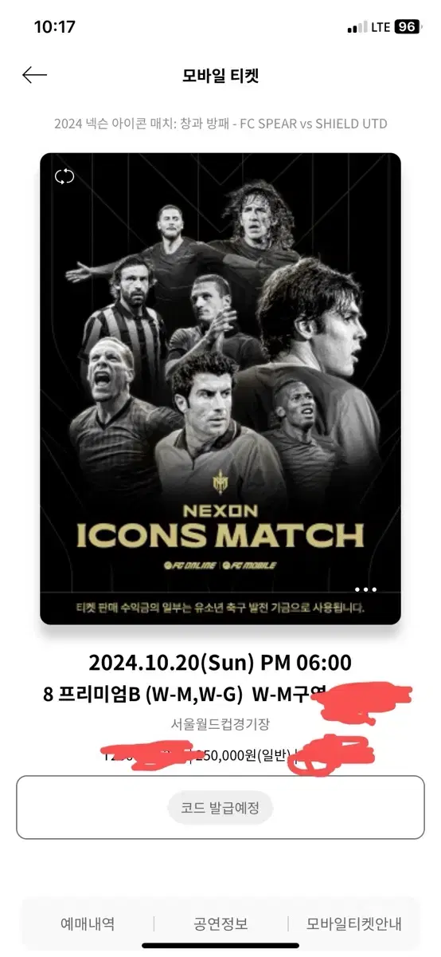Tap the 10:17 clock in status bar
This screenshot has width=441, height=957.
(x=55, y=27)
